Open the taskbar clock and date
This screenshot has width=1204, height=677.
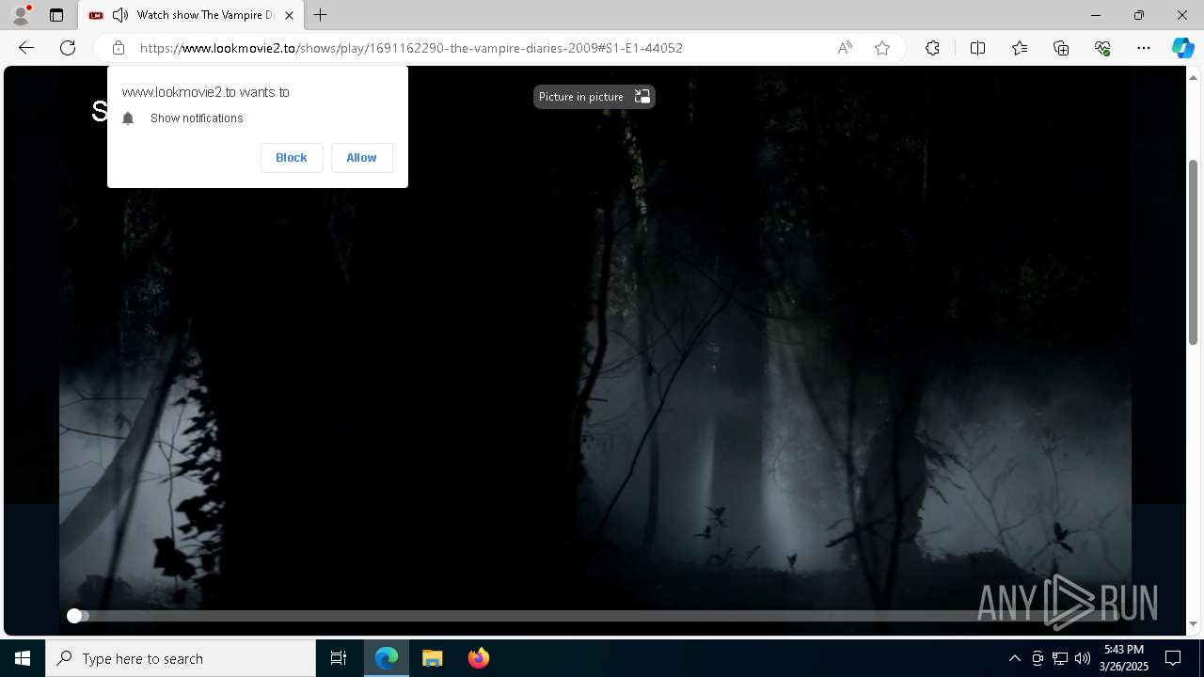pyautogui.click(x=1125, y=658)
